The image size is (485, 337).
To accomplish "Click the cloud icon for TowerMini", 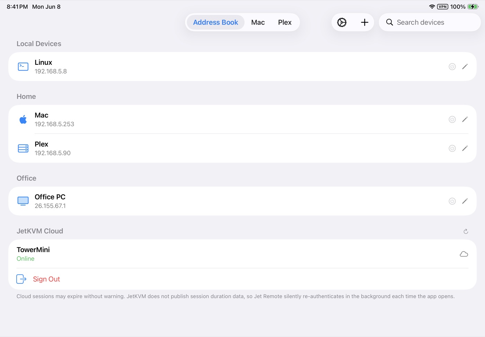I will 464,254.
